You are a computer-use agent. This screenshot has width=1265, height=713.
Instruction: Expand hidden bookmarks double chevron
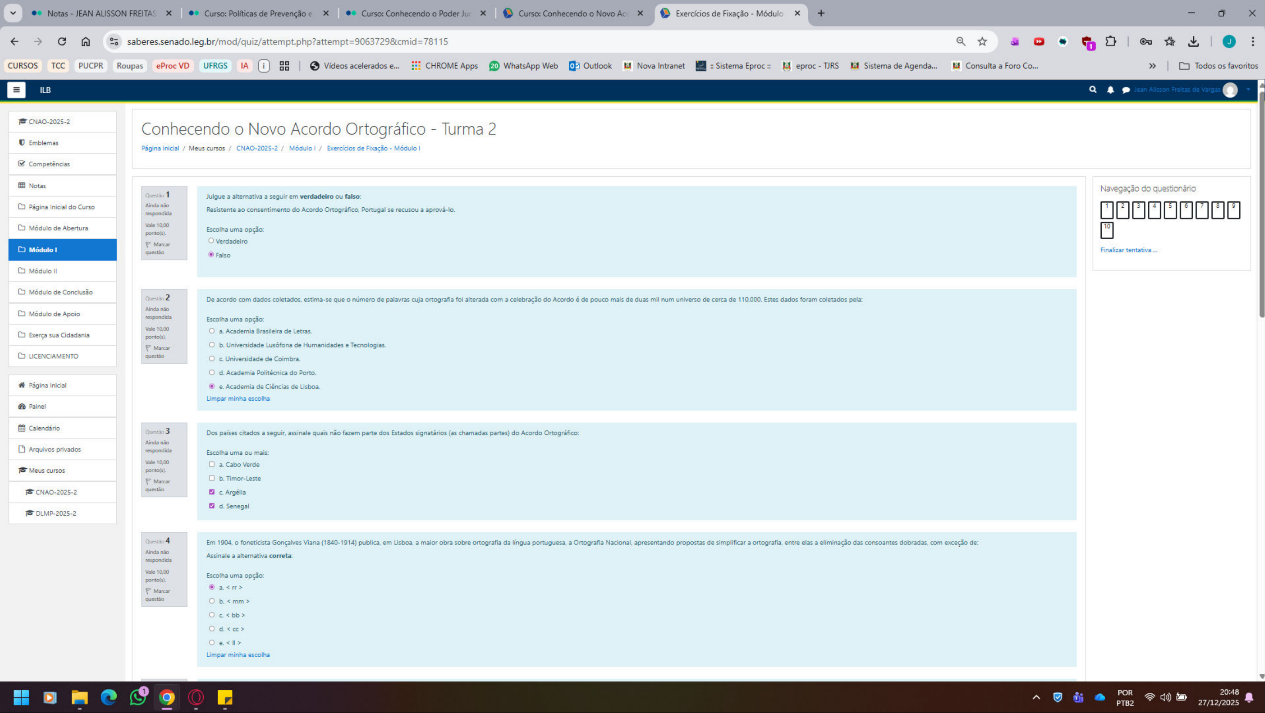click(x=1152, y=66)
